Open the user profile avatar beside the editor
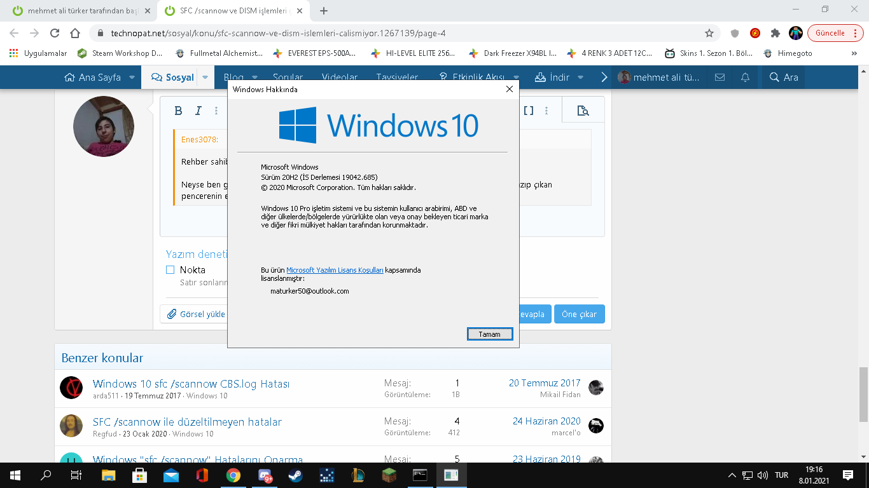 tap(104, 126)
